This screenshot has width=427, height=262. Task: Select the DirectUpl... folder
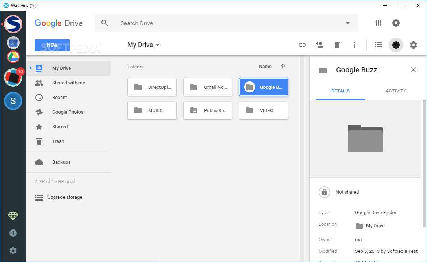coord(152,87)
